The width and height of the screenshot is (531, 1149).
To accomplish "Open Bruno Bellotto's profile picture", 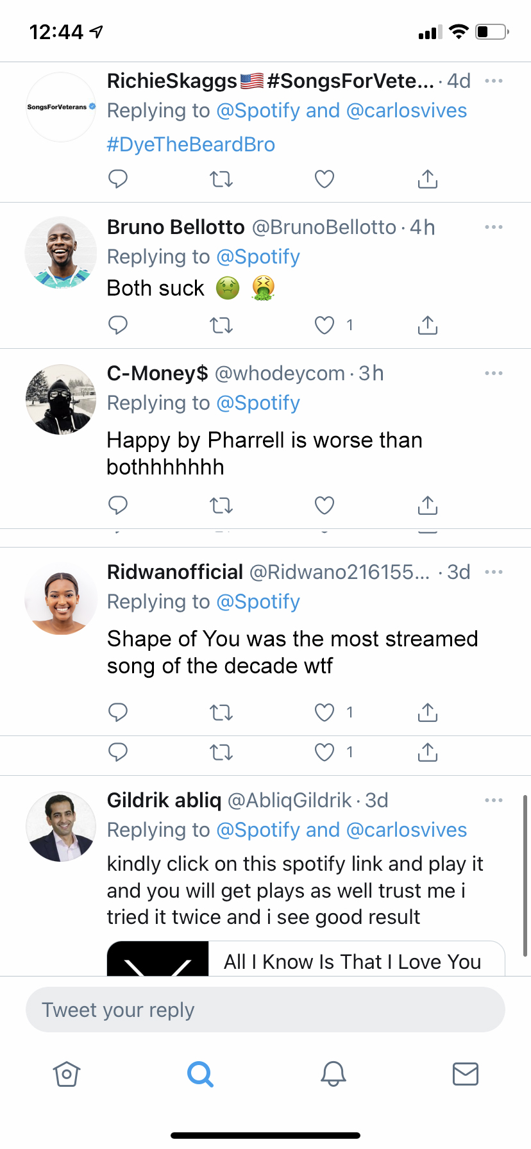I will [61, 253].
